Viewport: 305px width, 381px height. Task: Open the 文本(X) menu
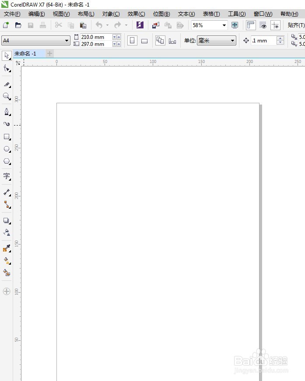point(186,14)
